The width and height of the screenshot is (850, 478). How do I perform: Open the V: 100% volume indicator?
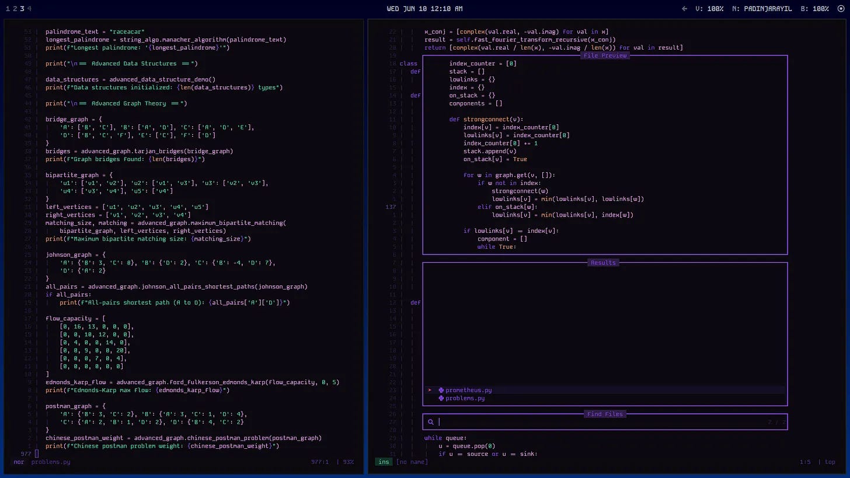(709, 9)
